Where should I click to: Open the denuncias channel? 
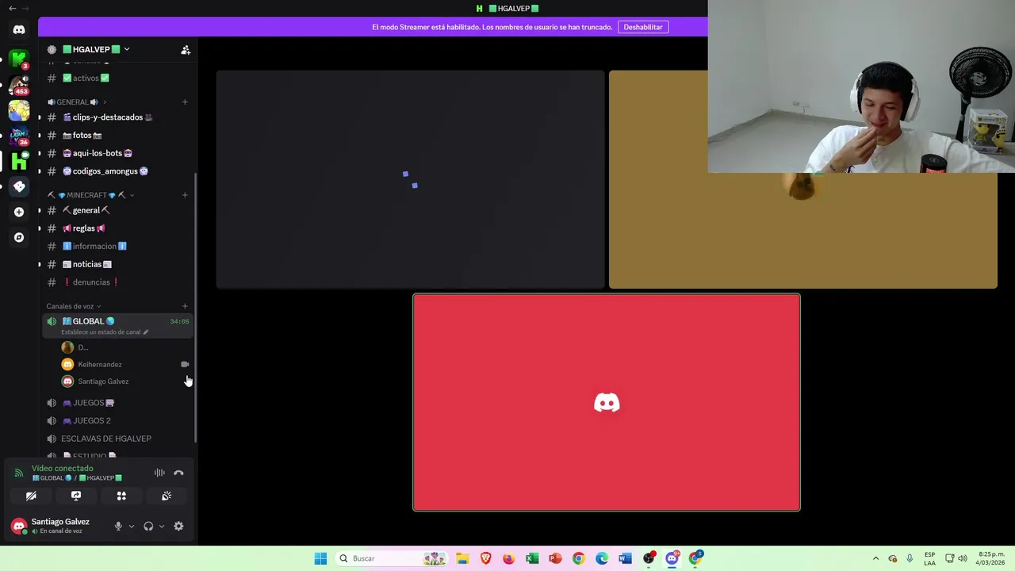[117, 282]
